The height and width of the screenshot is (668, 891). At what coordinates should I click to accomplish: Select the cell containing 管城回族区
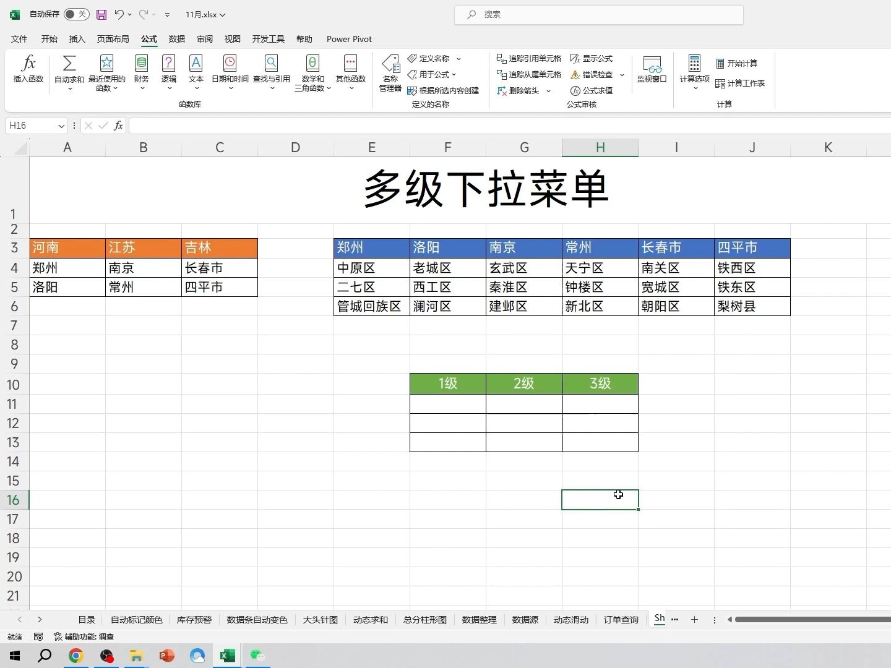pos(372,306)
